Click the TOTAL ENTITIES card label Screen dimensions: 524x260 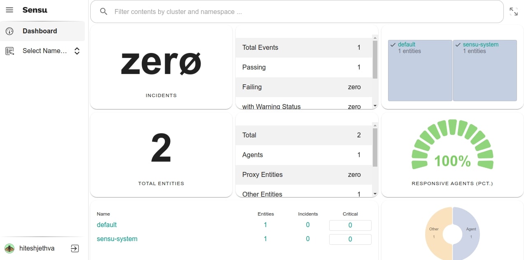click(161, 183)
